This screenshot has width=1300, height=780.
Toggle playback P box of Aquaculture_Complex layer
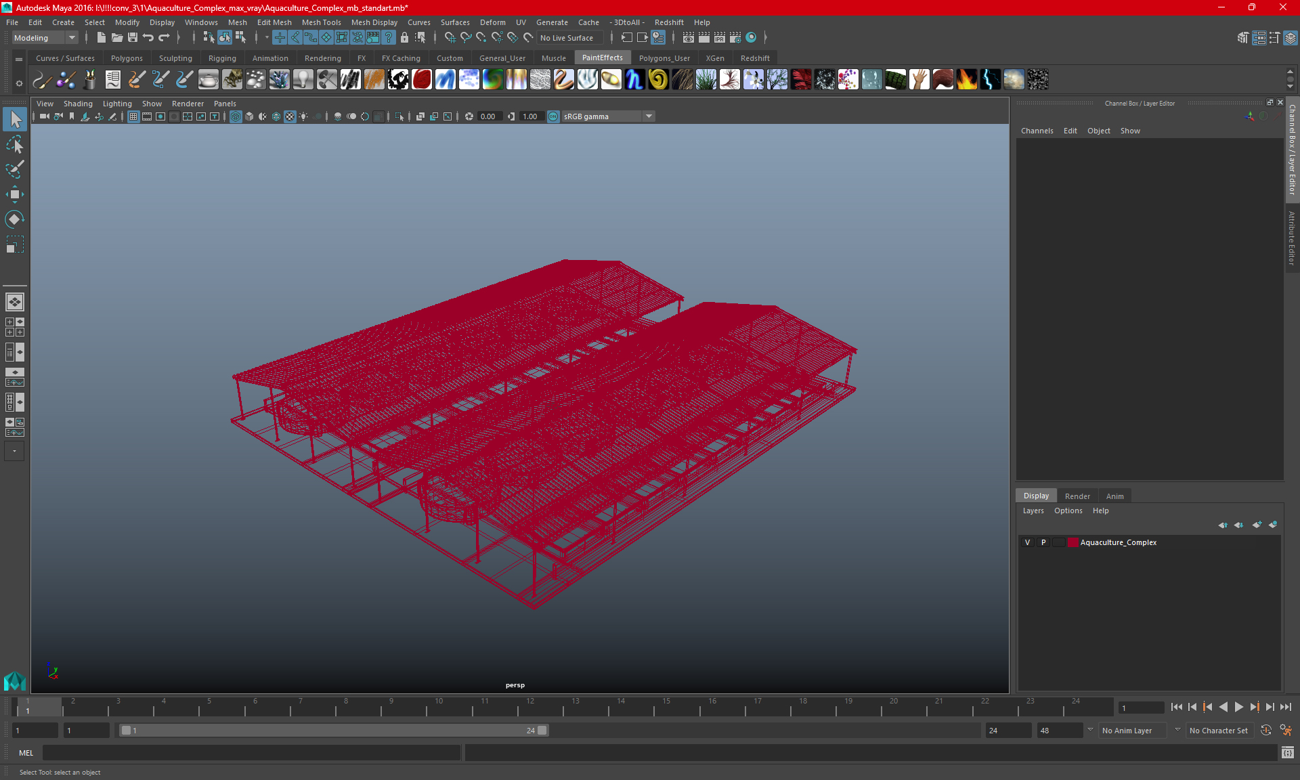pyautogui.click(x=1043, y=542)
